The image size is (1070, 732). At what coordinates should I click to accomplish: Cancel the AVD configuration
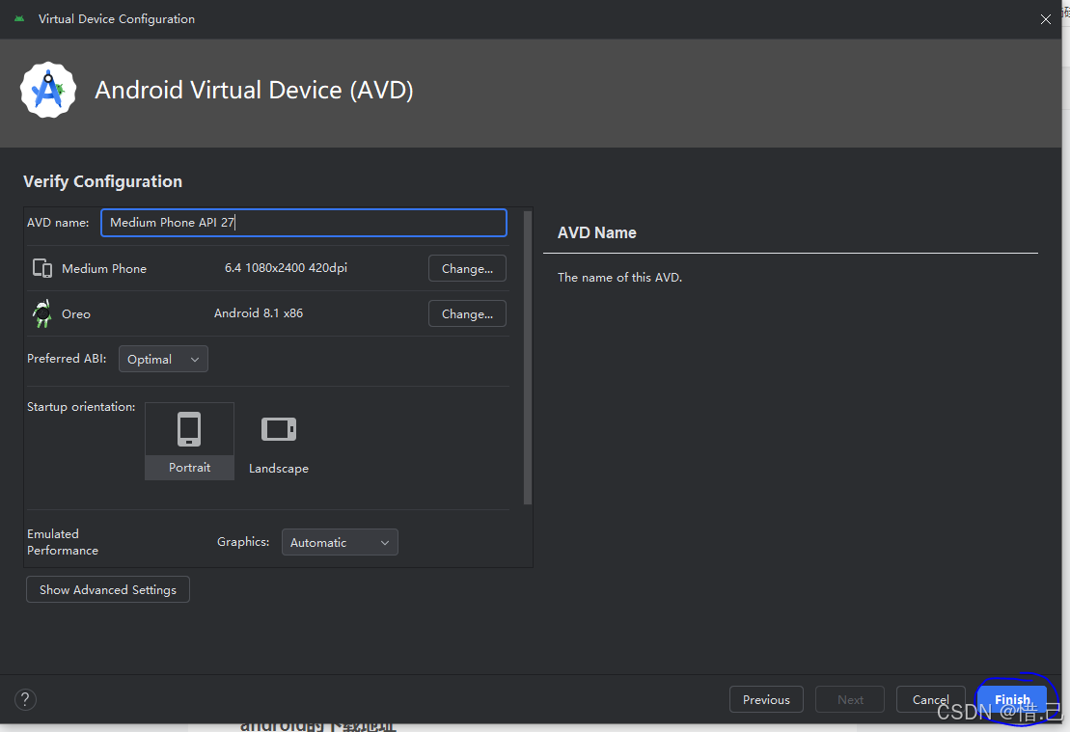[931, 699]
